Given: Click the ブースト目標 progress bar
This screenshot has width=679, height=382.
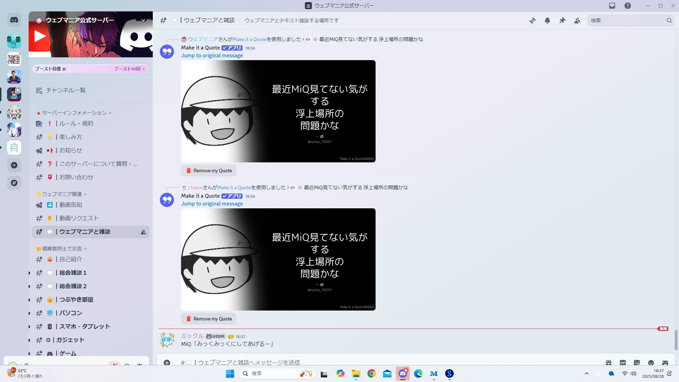Looking at the screenshot, I should tap(90, 69).
